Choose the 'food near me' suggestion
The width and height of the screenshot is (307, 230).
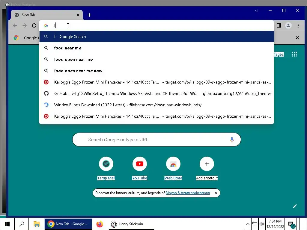pyautogui.click(x=156, y=48)
